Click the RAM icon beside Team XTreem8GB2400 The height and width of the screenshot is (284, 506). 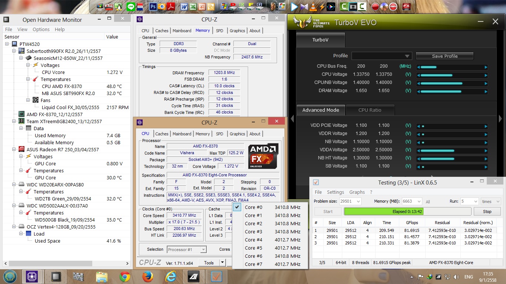pos(22,121)
